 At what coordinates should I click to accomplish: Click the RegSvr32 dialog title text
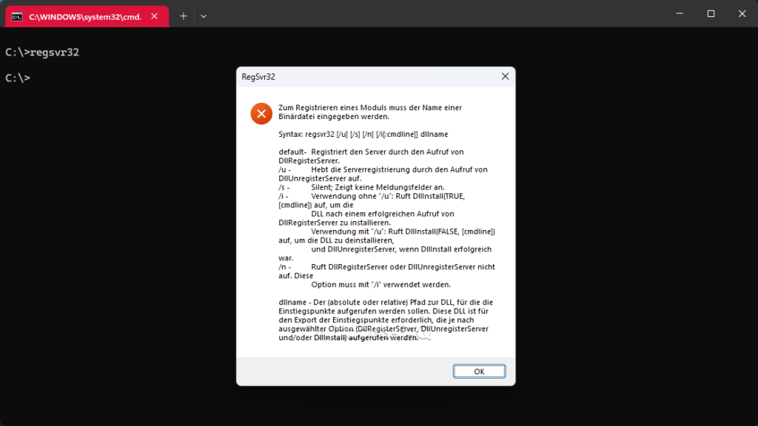[x=258, y=77]
